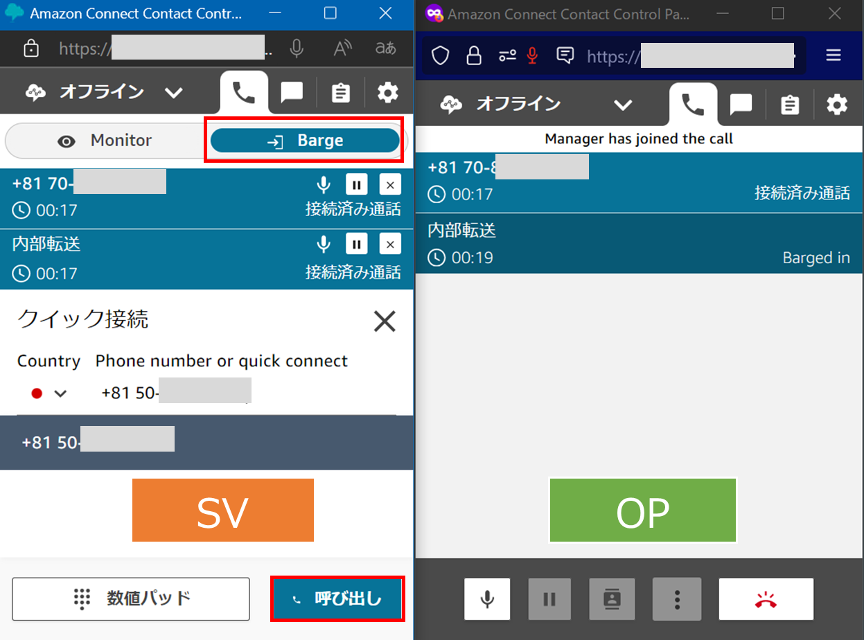
Task: Open settings gear in OP window
Action: coord(837,104)
